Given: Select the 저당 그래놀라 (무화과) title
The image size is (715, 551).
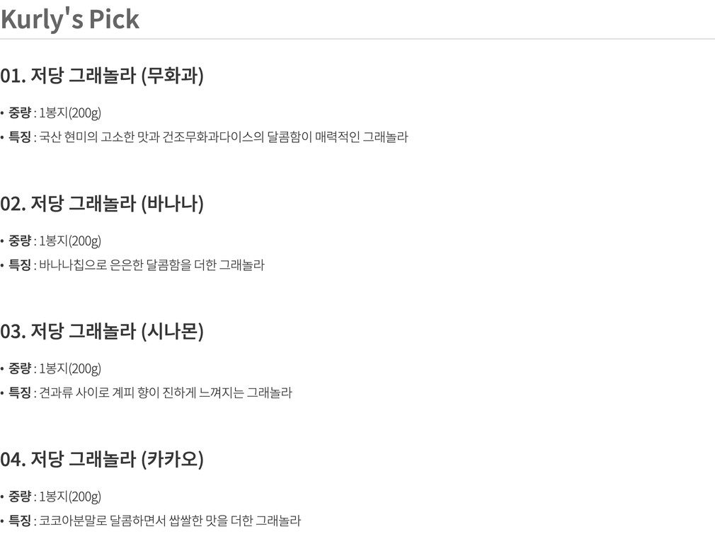Looking at the screenshot, I should click(102, 76).
